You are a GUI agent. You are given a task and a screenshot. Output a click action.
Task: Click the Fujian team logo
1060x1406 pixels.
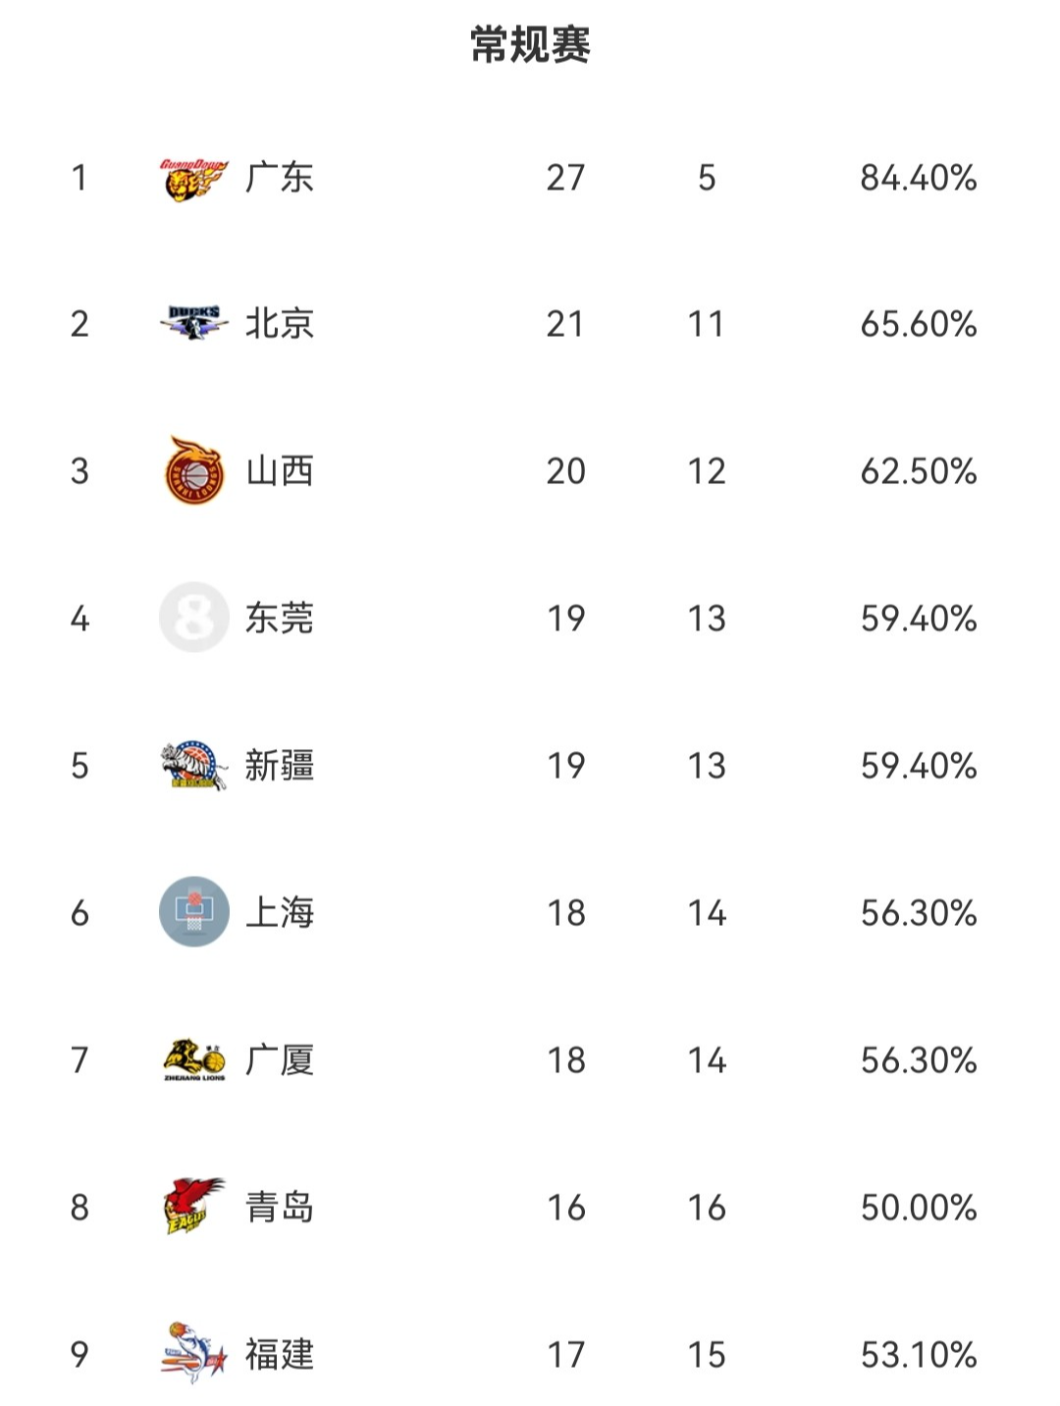click(193, 1354)
